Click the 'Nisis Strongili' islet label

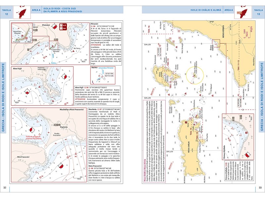pyautogui.click(x=183, y=48)
